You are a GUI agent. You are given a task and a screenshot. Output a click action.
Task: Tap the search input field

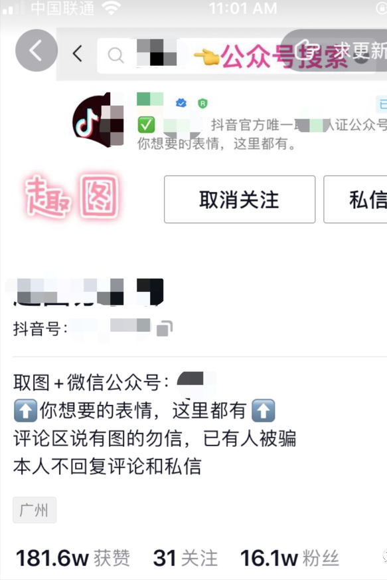coord(236,55)
